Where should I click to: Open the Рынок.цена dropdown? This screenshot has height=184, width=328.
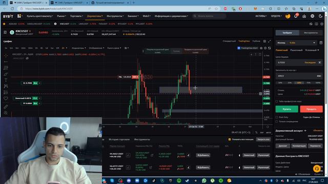coord(114,48)
